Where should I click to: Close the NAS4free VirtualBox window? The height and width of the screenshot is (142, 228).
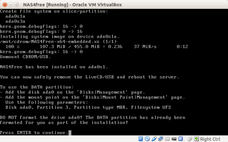[5, 5]
